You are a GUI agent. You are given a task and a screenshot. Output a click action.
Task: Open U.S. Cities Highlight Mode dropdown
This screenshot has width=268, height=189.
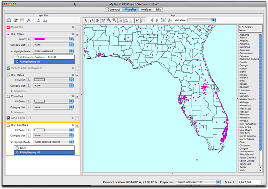[53, 51]
